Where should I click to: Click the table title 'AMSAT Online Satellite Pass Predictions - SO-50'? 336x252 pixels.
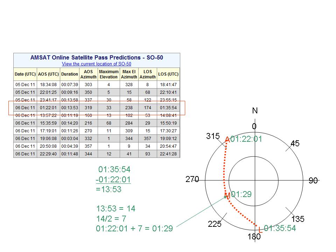[97, 57]
